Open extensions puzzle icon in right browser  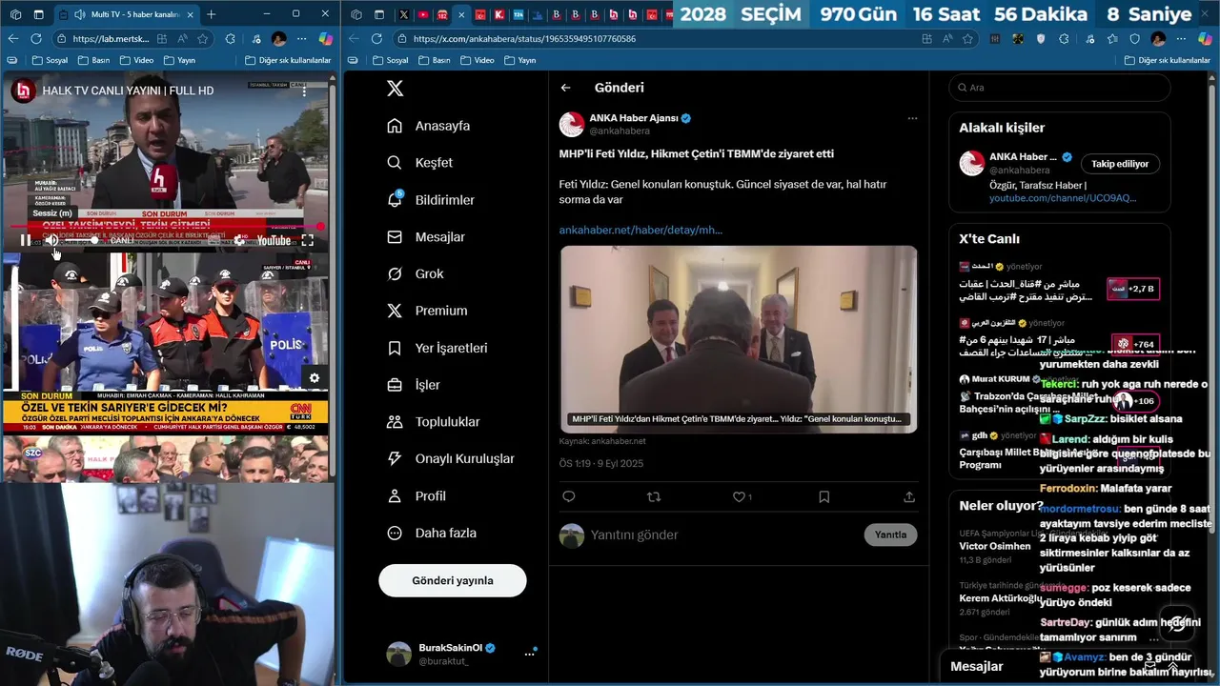[1065, 39]
